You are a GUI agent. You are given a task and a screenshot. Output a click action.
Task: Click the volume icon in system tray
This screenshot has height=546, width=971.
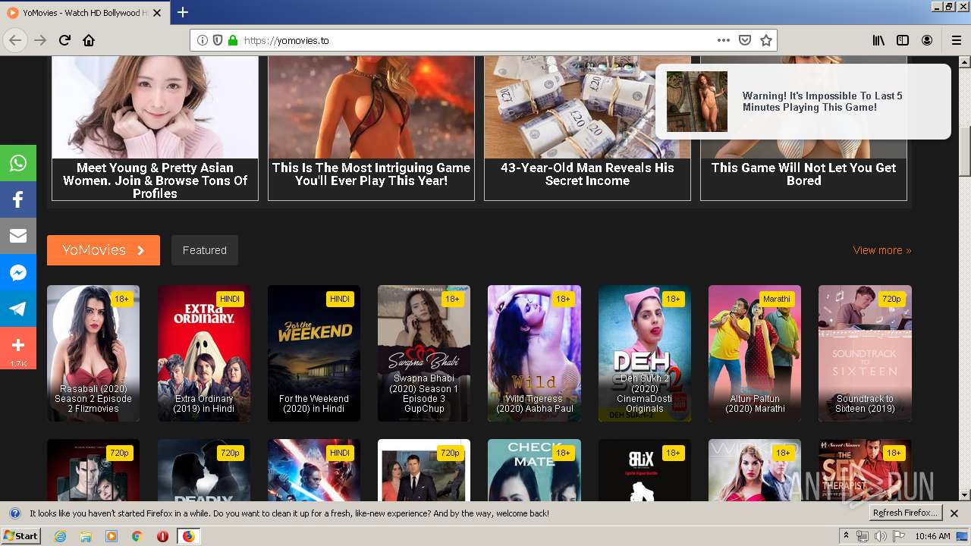(880, 536)
